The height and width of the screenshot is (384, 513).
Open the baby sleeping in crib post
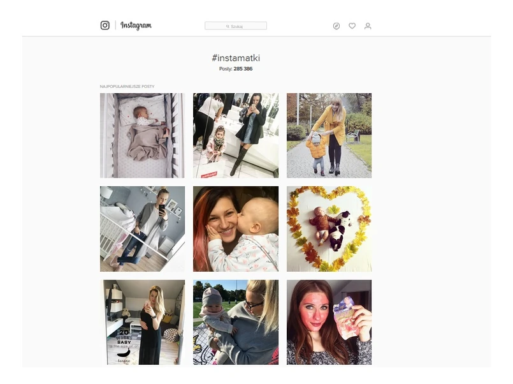pyautogui.click(x=142, y=135)
